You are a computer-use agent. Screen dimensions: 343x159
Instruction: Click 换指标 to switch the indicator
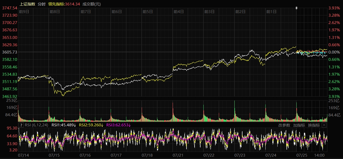click(x=314, y=125)
